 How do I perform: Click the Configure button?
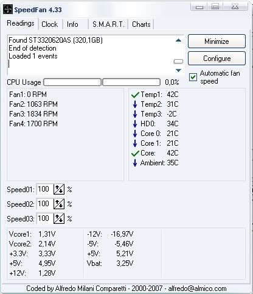tap(217, 59)
